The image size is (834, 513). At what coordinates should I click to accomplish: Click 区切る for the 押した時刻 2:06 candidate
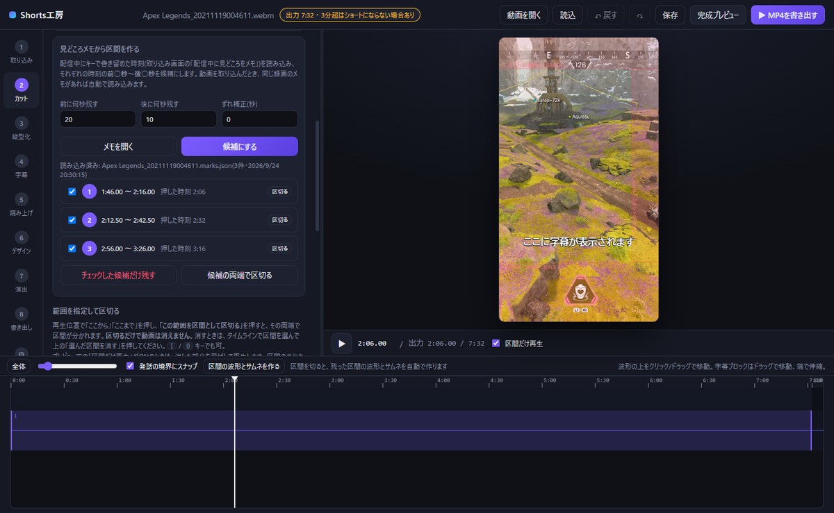(x=279, y=192)
